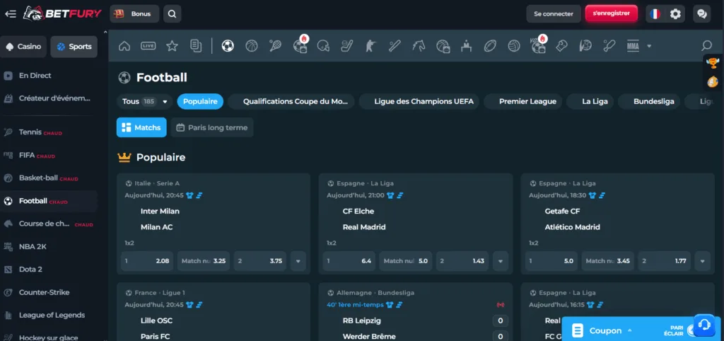This screenshot has height=341, width=724.
Task: Open statistics icon for Inter Milan match
Action: click(199, 195)
